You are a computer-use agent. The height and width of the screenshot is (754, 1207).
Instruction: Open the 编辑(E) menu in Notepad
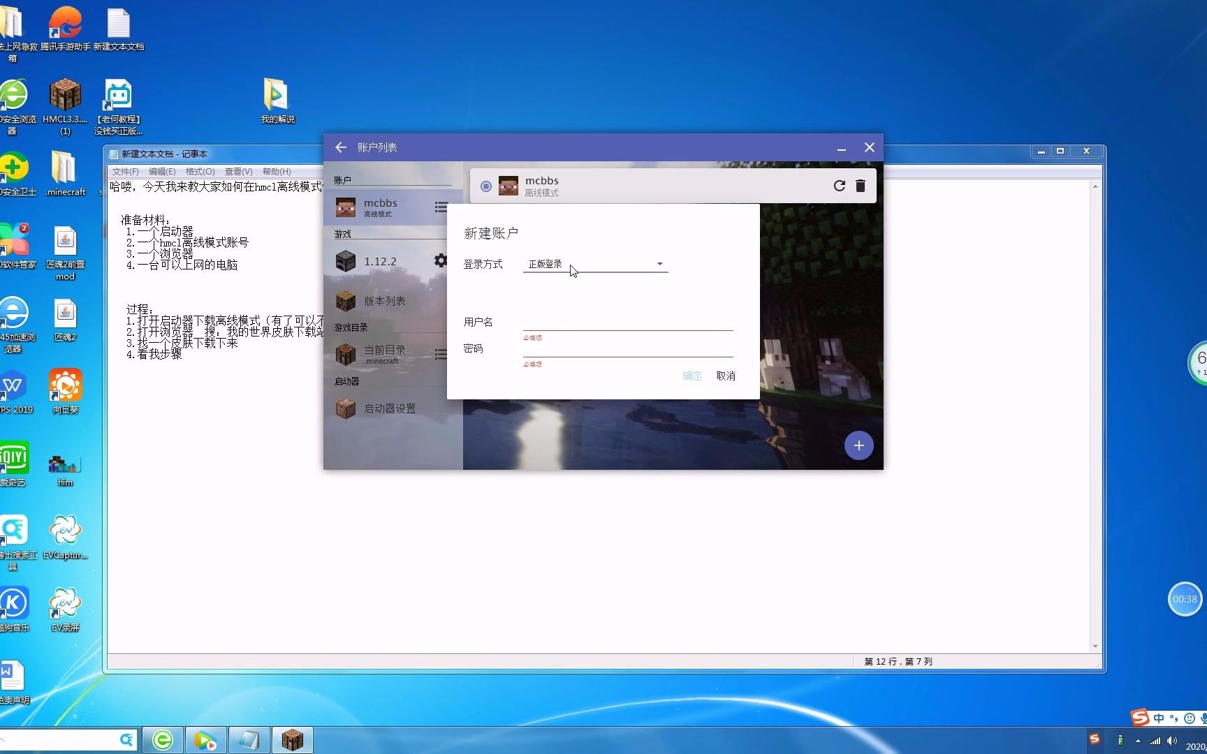pyautogui.click(x=162, y=172)
